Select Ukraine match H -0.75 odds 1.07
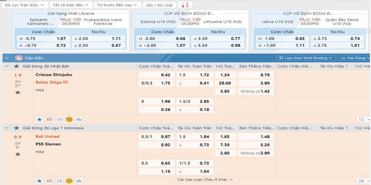The width and height of the screenshot is (371, 185). [x=43, y=39]
